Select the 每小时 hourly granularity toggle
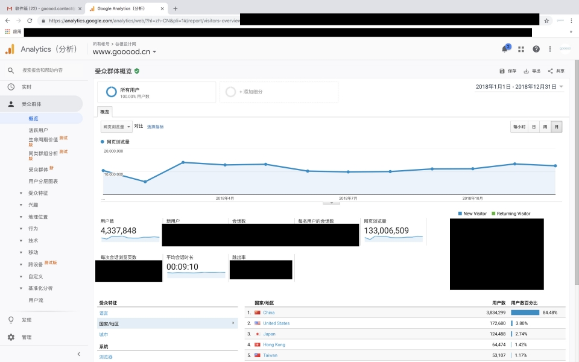Viewport: 579px width, 362px height. point(519,127)
